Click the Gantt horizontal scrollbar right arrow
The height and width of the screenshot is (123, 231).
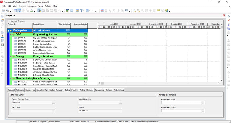tap(219, 83)
